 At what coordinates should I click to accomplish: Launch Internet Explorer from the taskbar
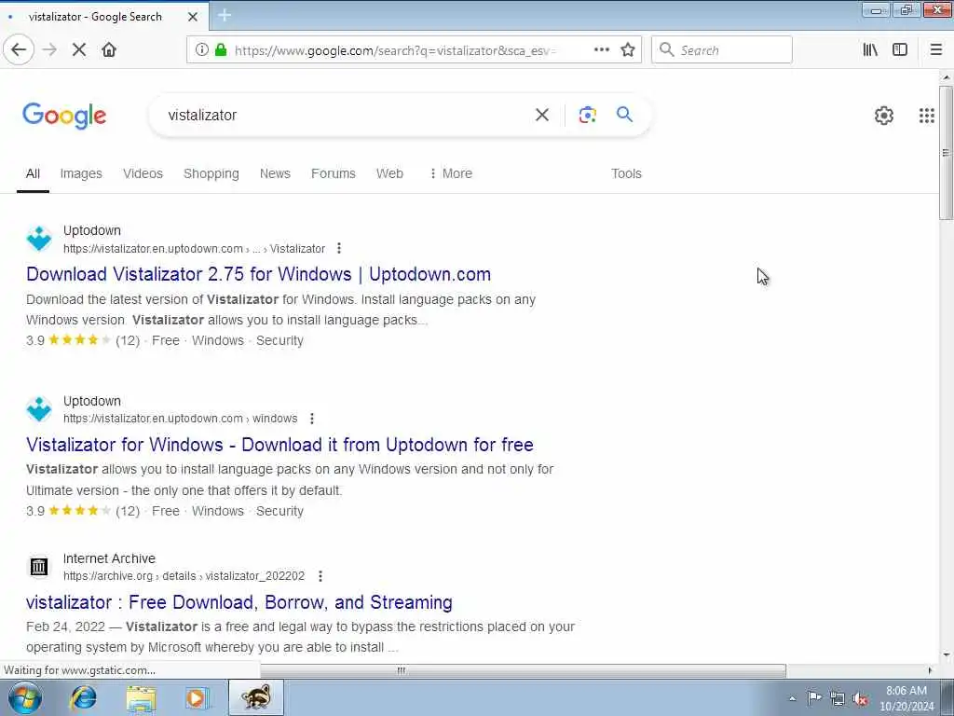[83, 697]
